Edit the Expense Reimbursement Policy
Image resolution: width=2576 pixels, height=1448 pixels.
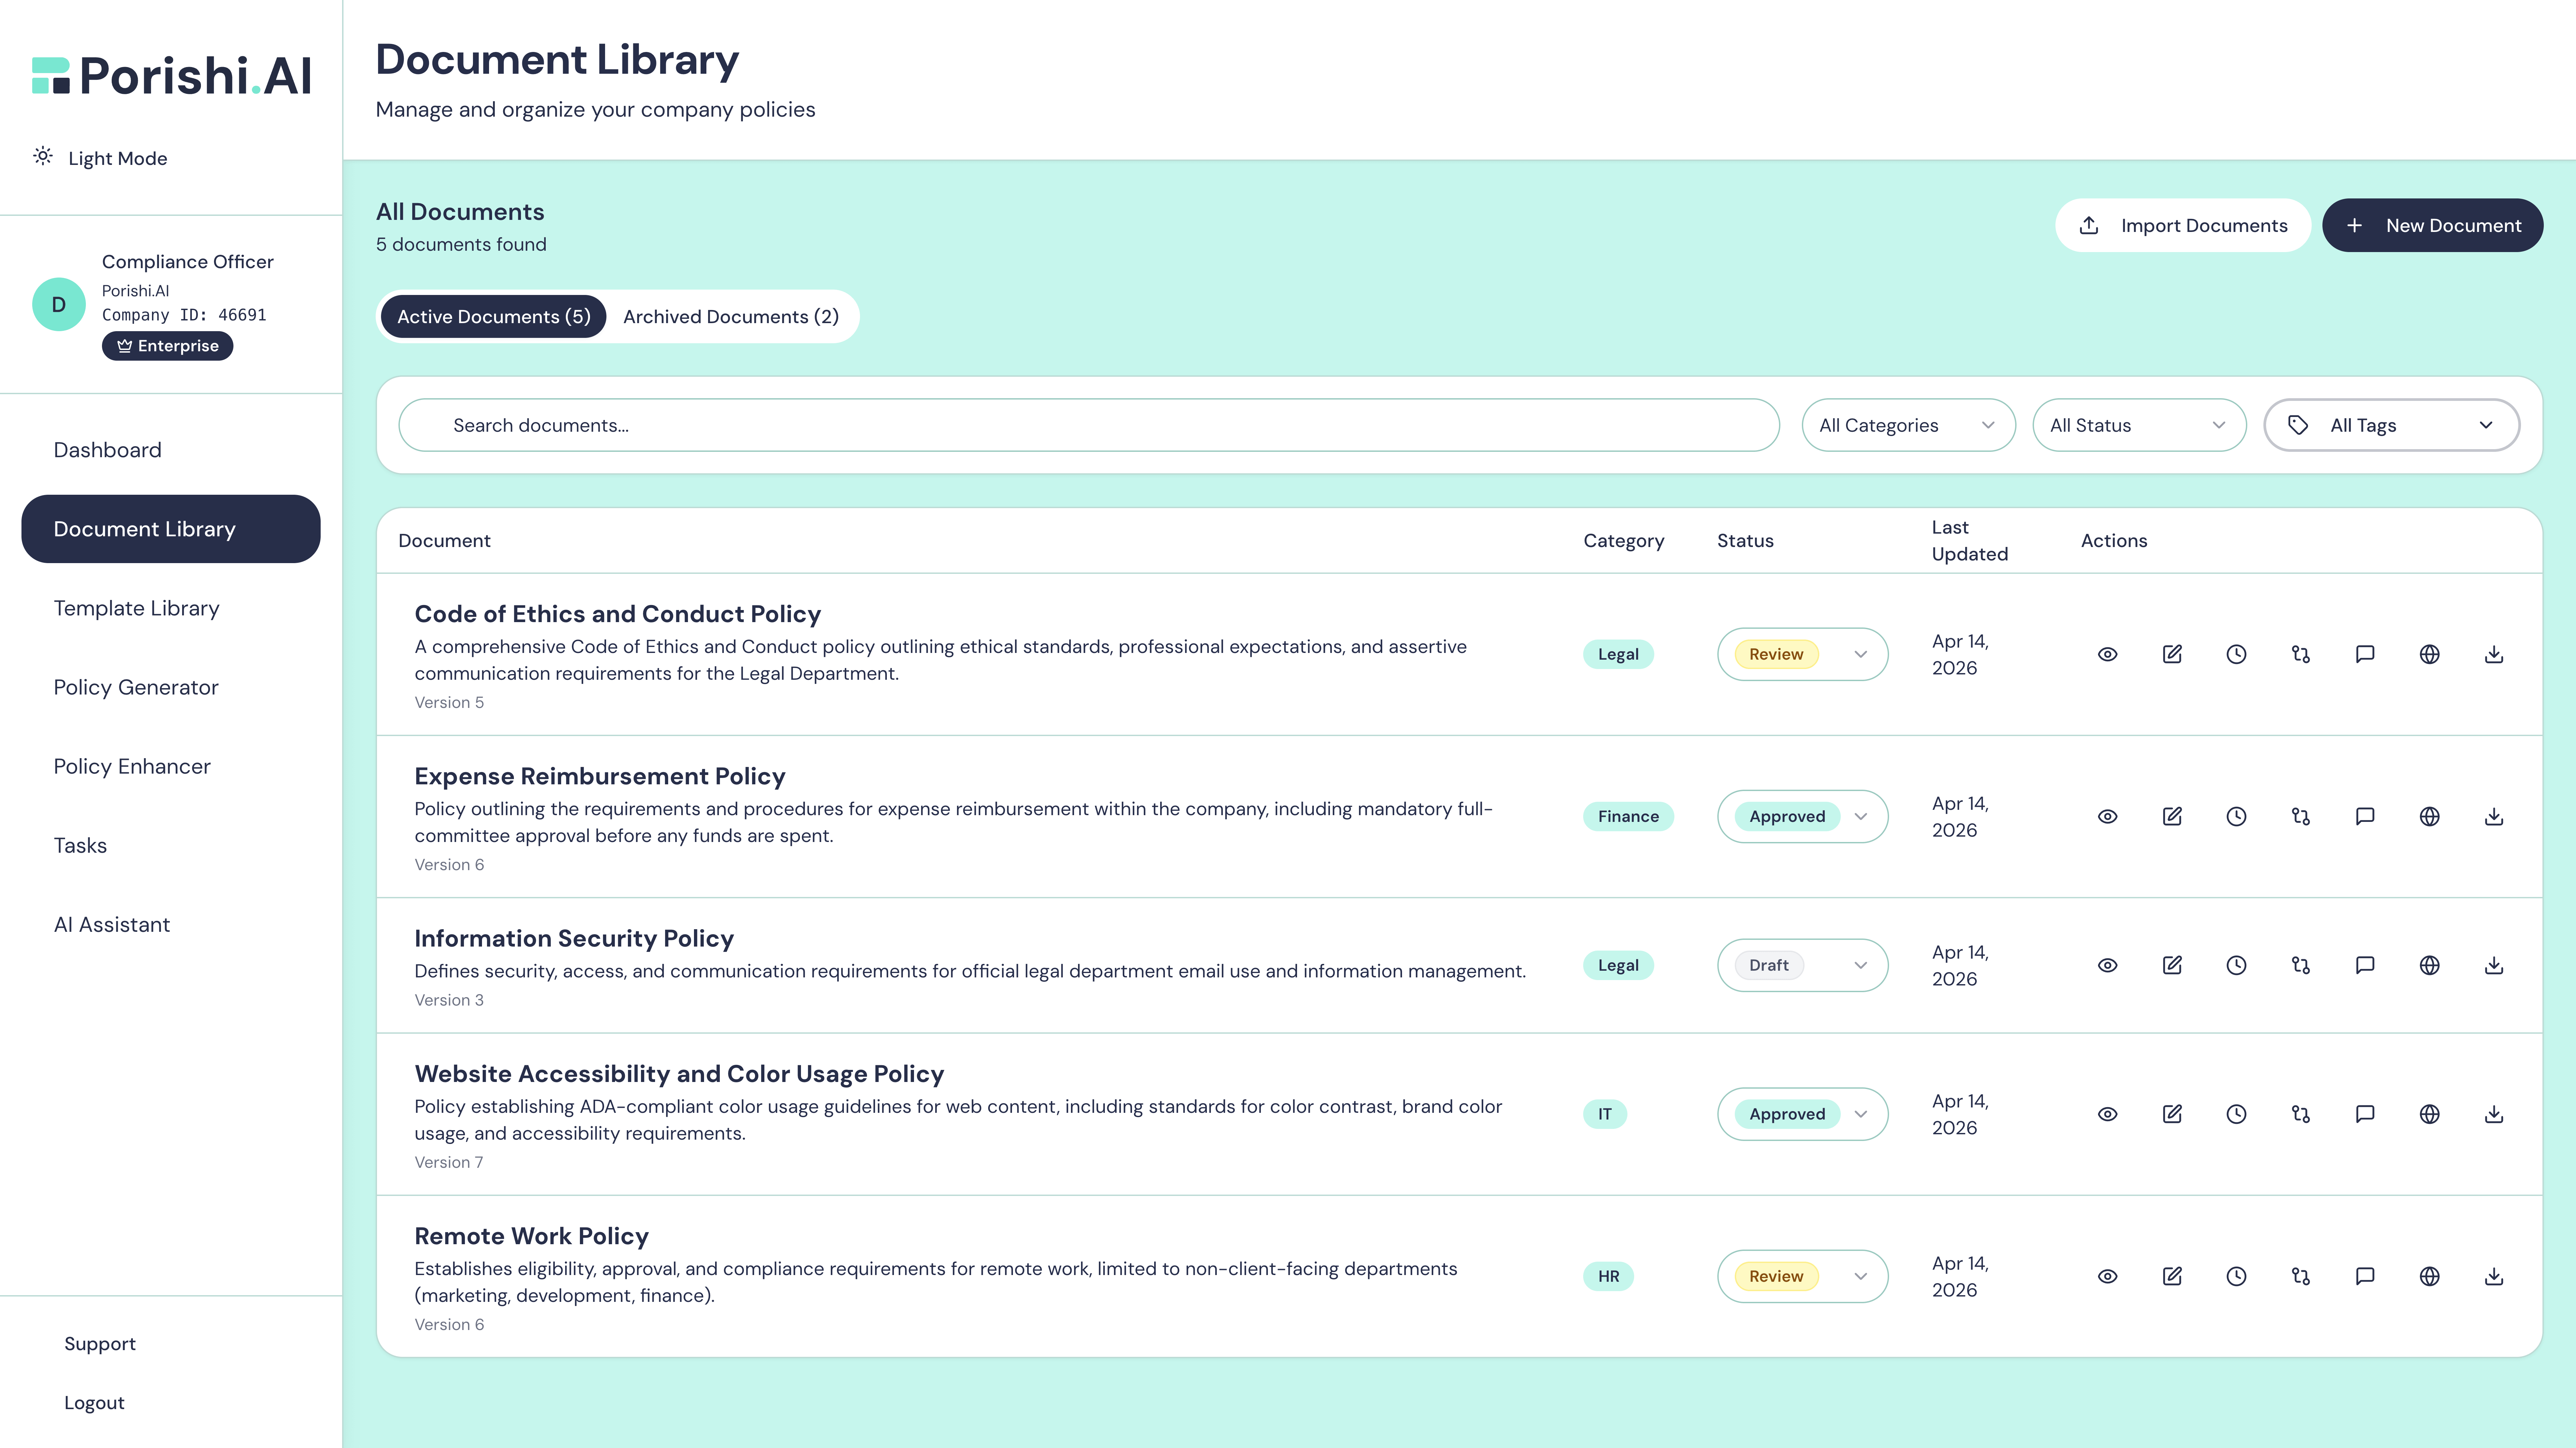coord(2172,817)
